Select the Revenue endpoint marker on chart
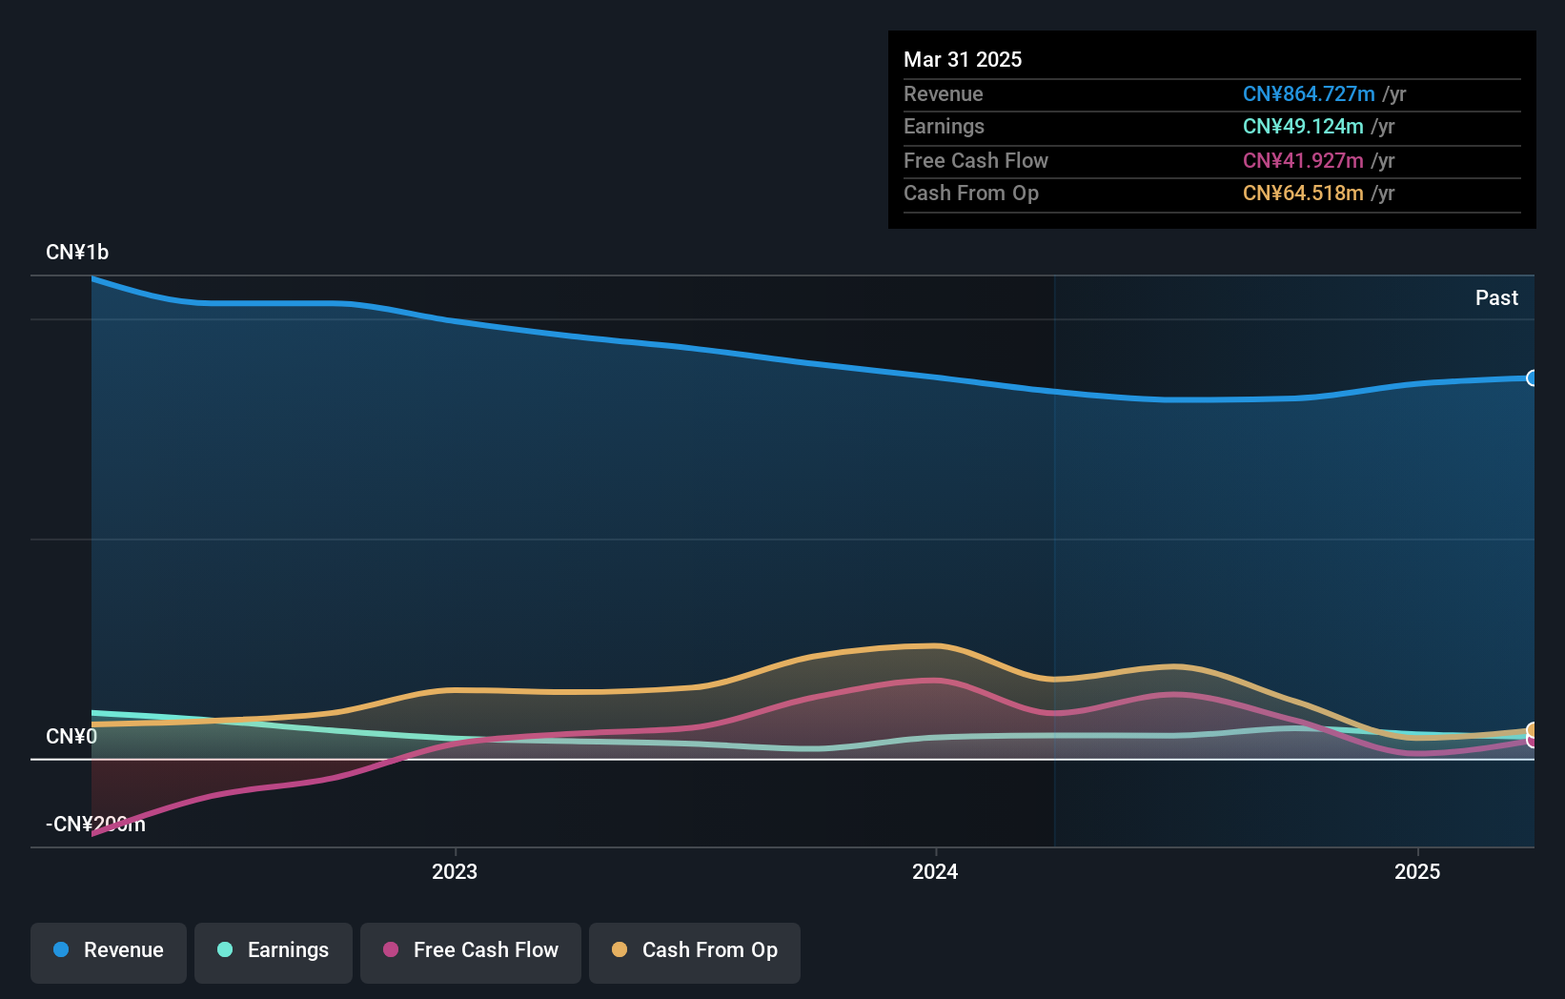Screen dimensions: 1565x999 [x=1532, y=378]
